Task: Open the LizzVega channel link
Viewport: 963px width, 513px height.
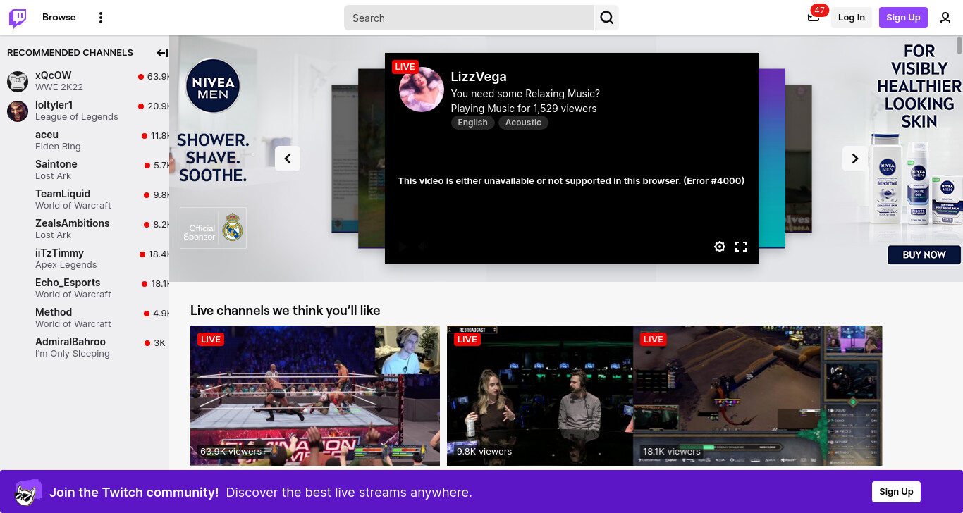Action: tap(479, 77)
